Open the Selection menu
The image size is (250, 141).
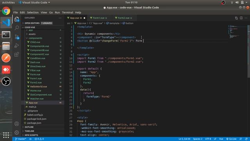(x=33, y=13)
